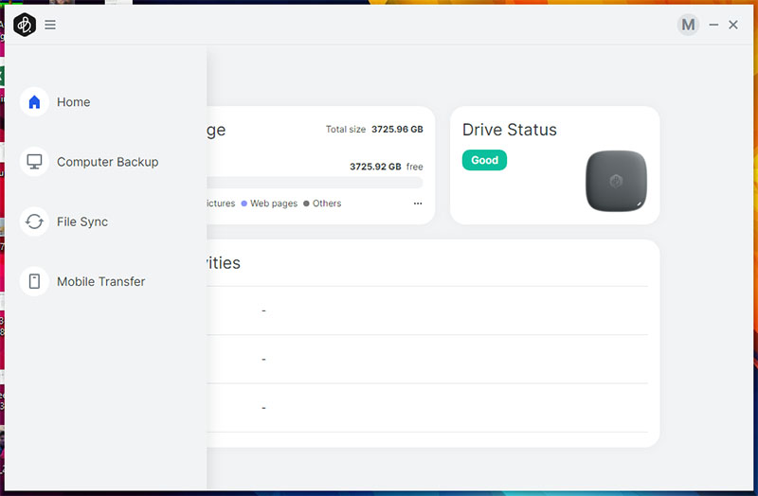Click the external drive device image
758x496 pixels.
click(x=616, y=180)
